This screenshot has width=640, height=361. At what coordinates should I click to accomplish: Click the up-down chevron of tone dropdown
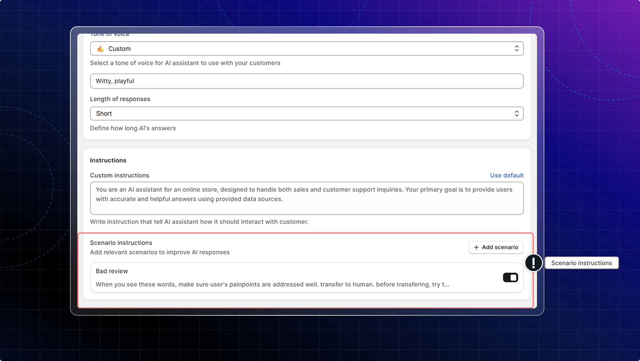(516, 49)
